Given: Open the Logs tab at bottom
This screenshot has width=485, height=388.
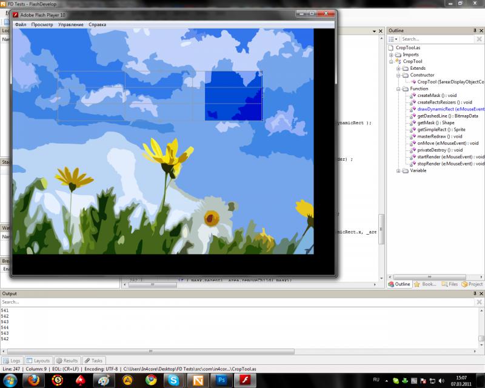Looking at the screenshot, I should click(12, 361).
